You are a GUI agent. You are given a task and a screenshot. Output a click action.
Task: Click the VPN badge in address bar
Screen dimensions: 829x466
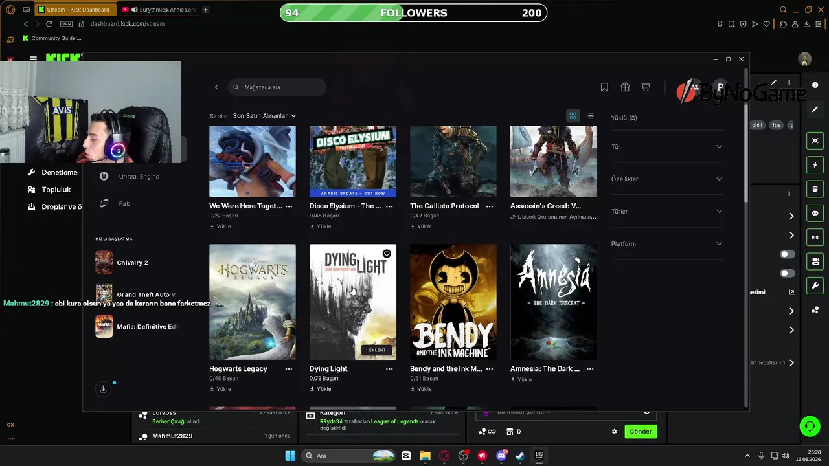66,24
